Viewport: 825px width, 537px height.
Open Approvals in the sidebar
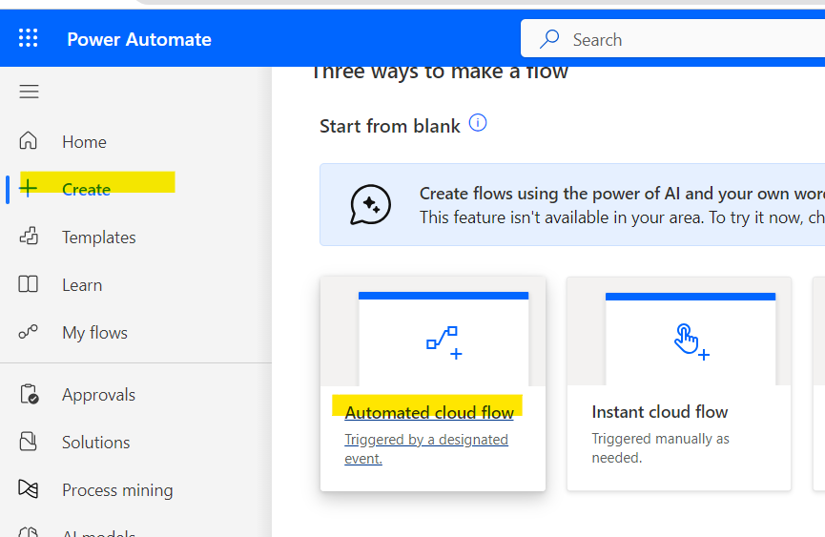click(x=99, y=395)
